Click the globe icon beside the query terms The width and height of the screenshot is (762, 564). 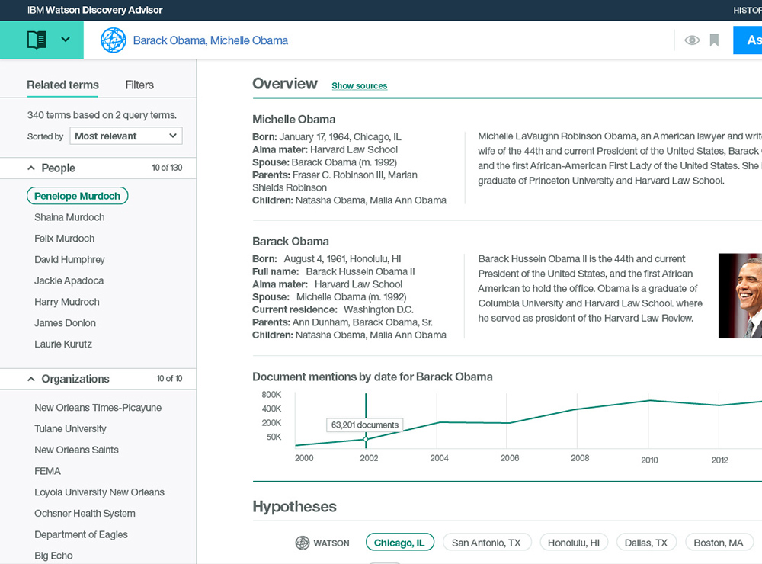click(x=113, y=40)
